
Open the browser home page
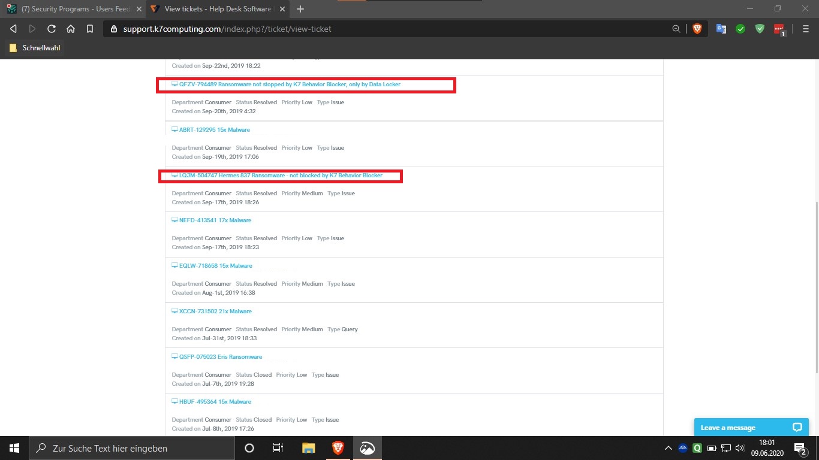[x=71, y=29]
